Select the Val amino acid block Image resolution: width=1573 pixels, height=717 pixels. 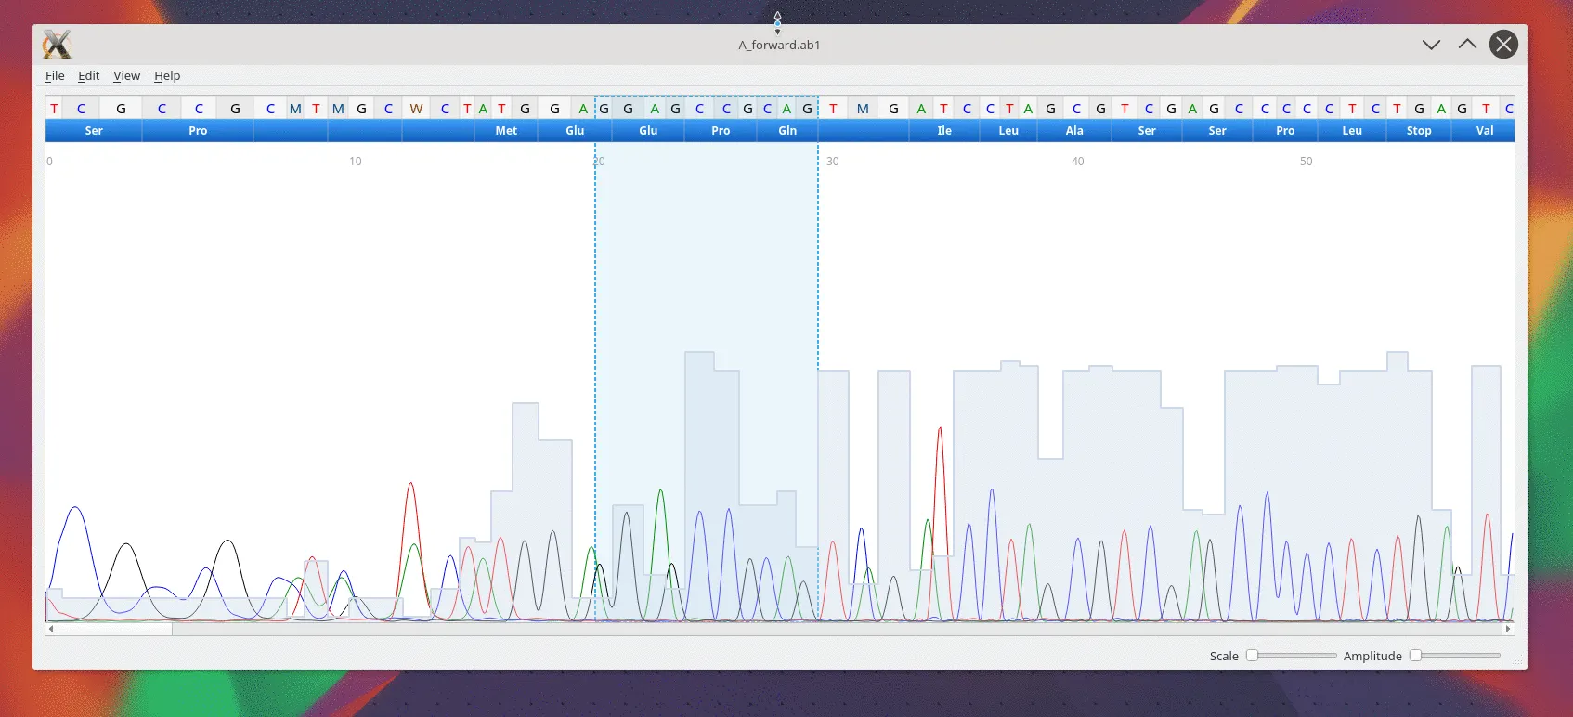click(x=1484, y=131)
